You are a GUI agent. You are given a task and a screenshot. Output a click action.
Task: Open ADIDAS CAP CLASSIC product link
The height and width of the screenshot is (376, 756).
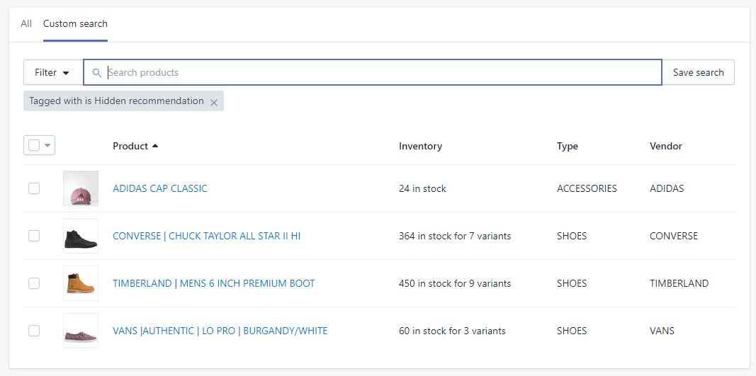pyautogui.click(x=160, y=188)
